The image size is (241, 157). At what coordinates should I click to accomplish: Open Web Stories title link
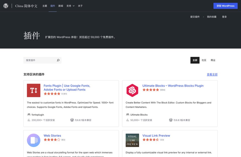[x=52, y=136]
